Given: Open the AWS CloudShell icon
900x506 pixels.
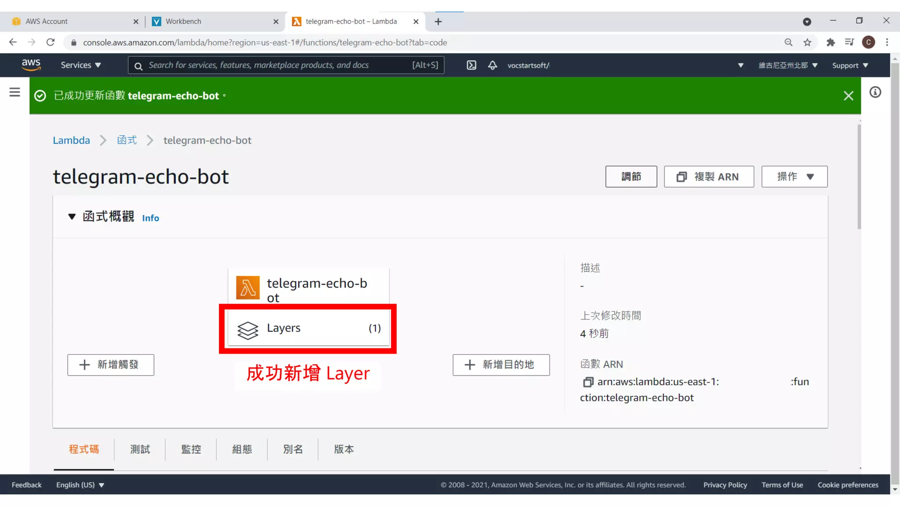Looking at the screenshot, I should (471, 65).
